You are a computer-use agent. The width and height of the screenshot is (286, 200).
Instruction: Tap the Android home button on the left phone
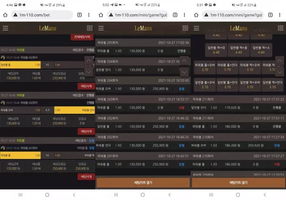click(47, 195)
